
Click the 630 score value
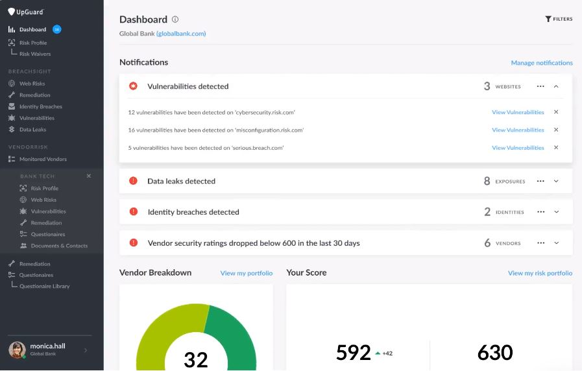tap(495, 352)
